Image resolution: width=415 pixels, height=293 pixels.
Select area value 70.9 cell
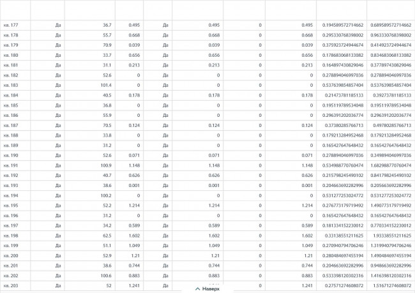[x=90, y=45]
